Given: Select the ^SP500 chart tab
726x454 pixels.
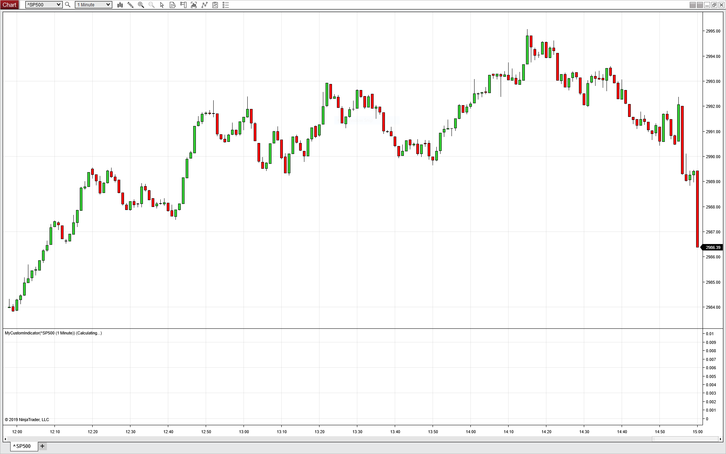Looking at the screenshot, I should [x=23, y=446].
